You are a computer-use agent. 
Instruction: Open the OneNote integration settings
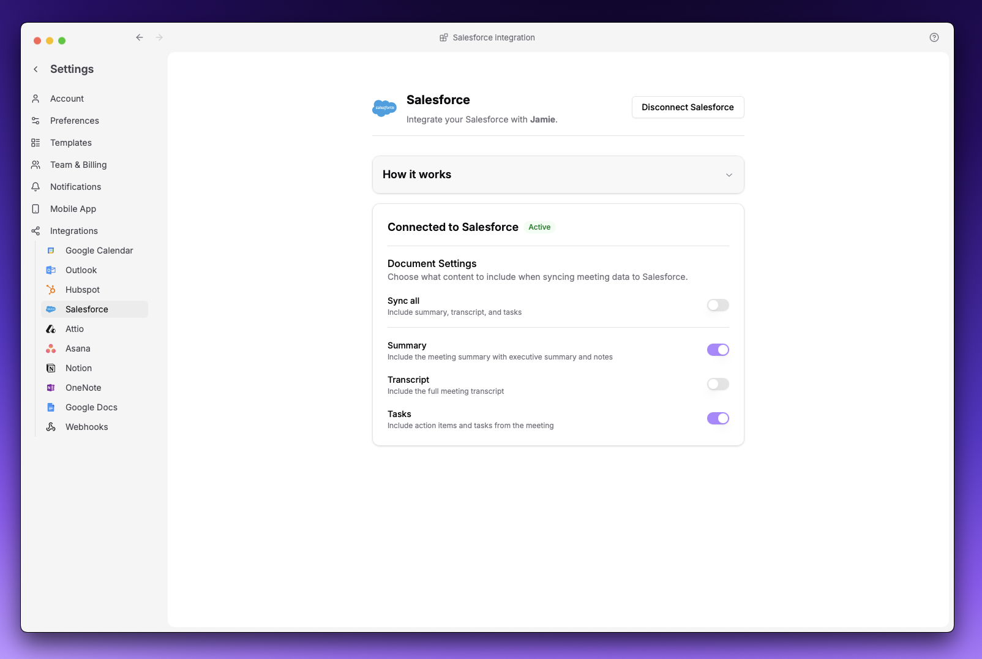(83, 388)
